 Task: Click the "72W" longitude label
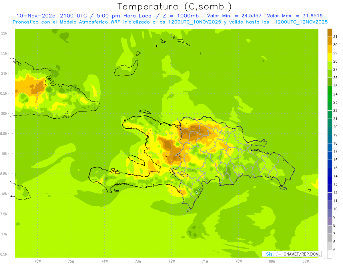(x=171, y=261)
